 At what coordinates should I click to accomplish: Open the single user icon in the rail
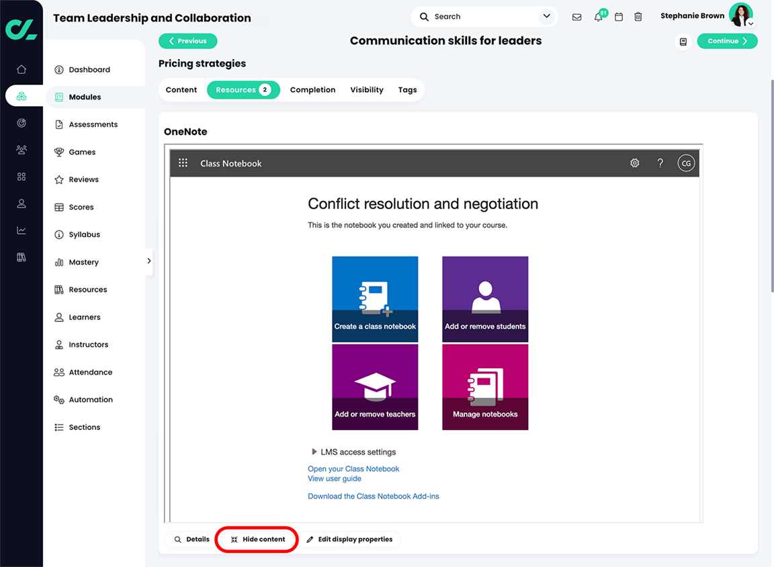point(21,204)
